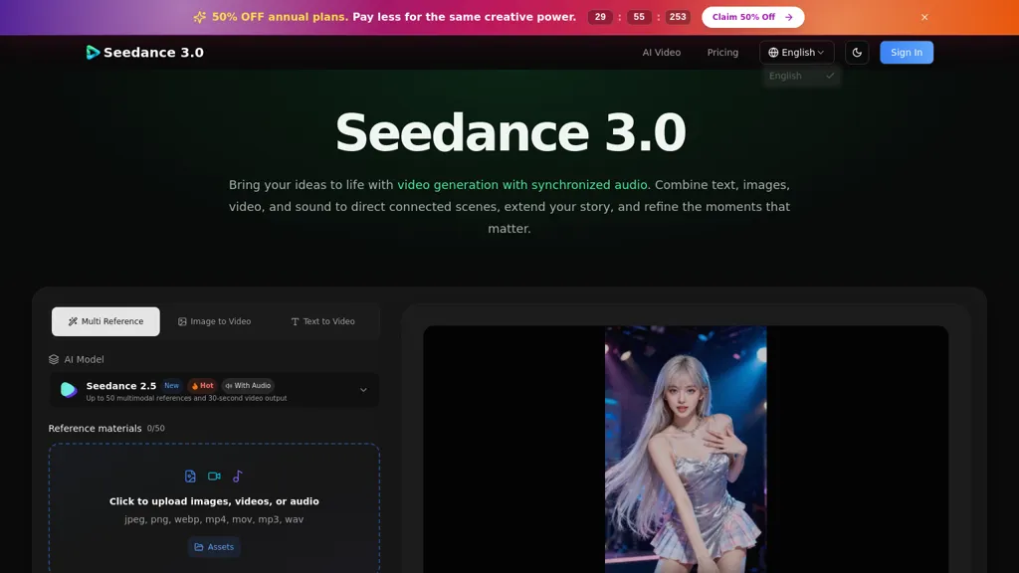Open the Pricing page link

722,53
